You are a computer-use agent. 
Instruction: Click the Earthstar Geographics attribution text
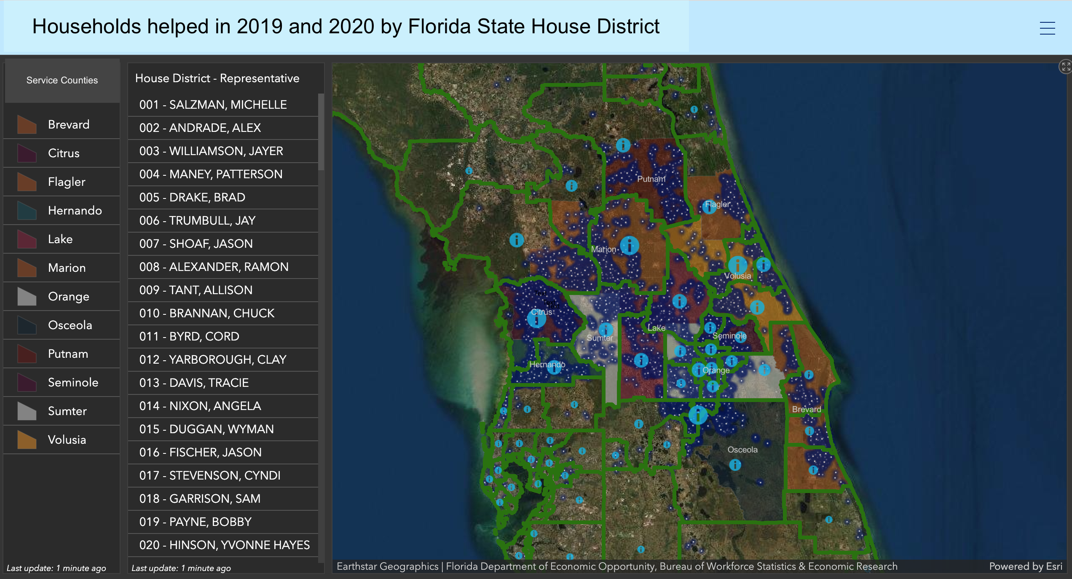[386, 566]
